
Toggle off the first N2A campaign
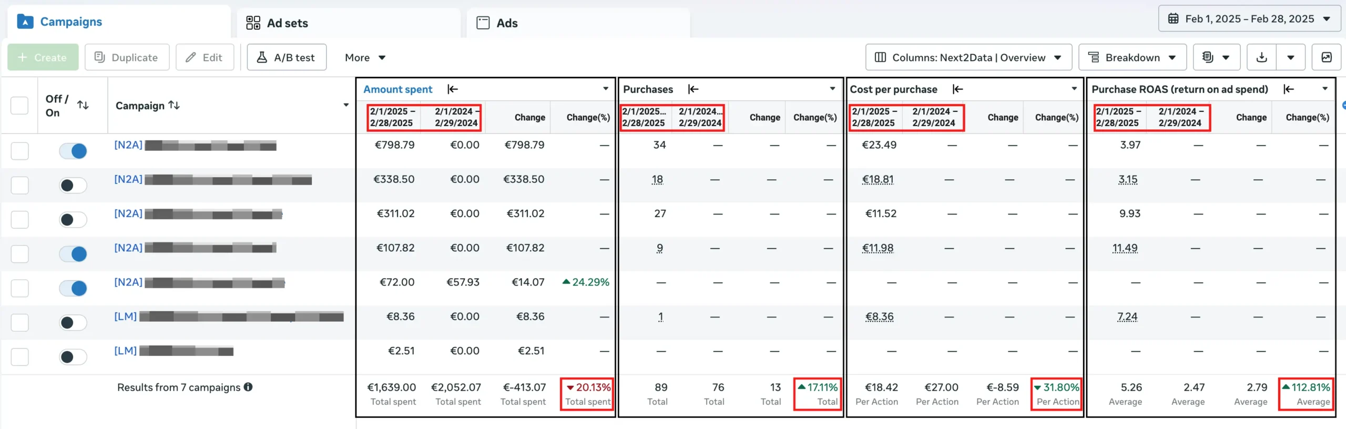pyautogui.click(x=73, y=151)
